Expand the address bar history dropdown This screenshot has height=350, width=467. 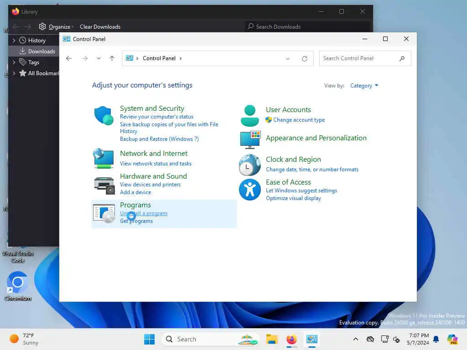(x=288, y=59)
